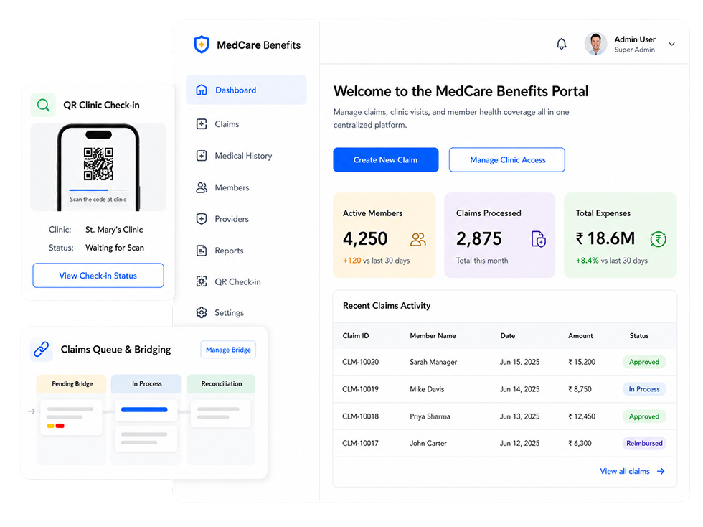Click the arrow next to View all claims
The image size is (703, 527).
pos(661,471)
